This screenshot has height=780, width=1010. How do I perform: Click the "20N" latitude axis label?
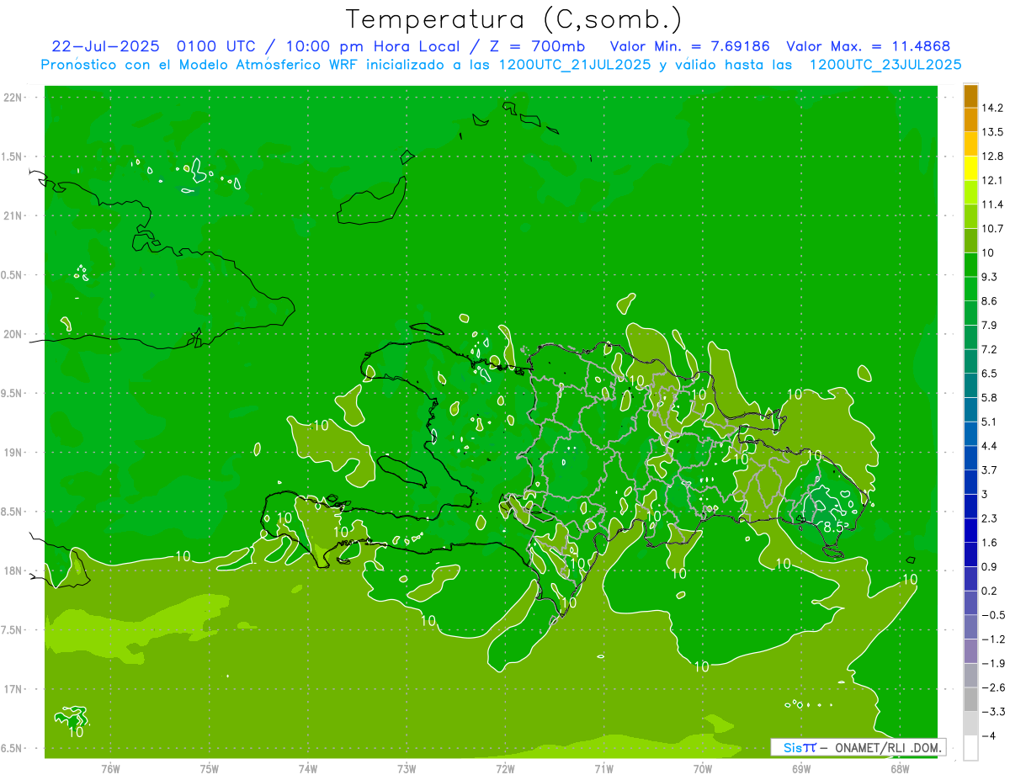pyautogui.click(x=13, y=334)
